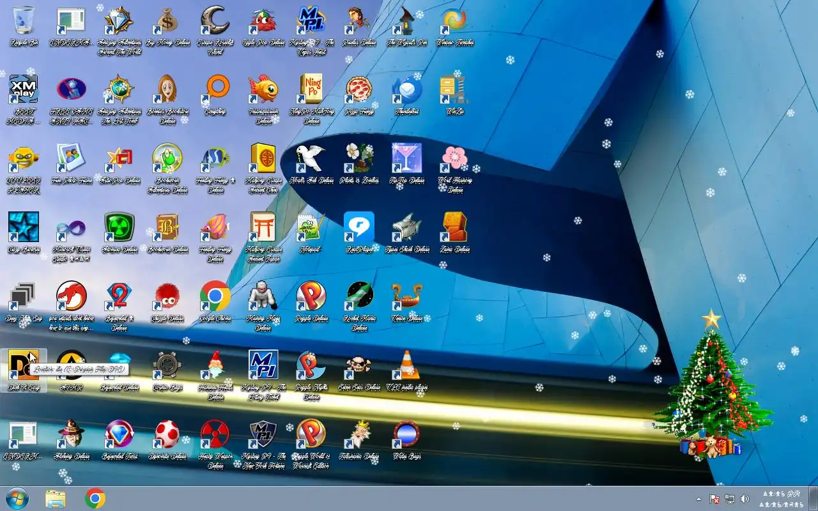The width and height of the screenshot is (818, 511).
Task: Launch Thunderbird mail shortcut
Action: pos(407,89)
